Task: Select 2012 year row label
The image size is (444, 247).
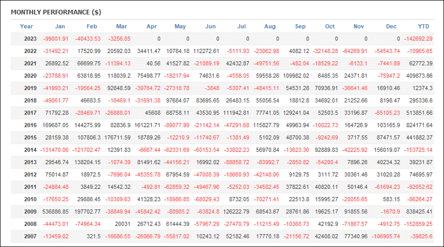Action: point(30,175)
